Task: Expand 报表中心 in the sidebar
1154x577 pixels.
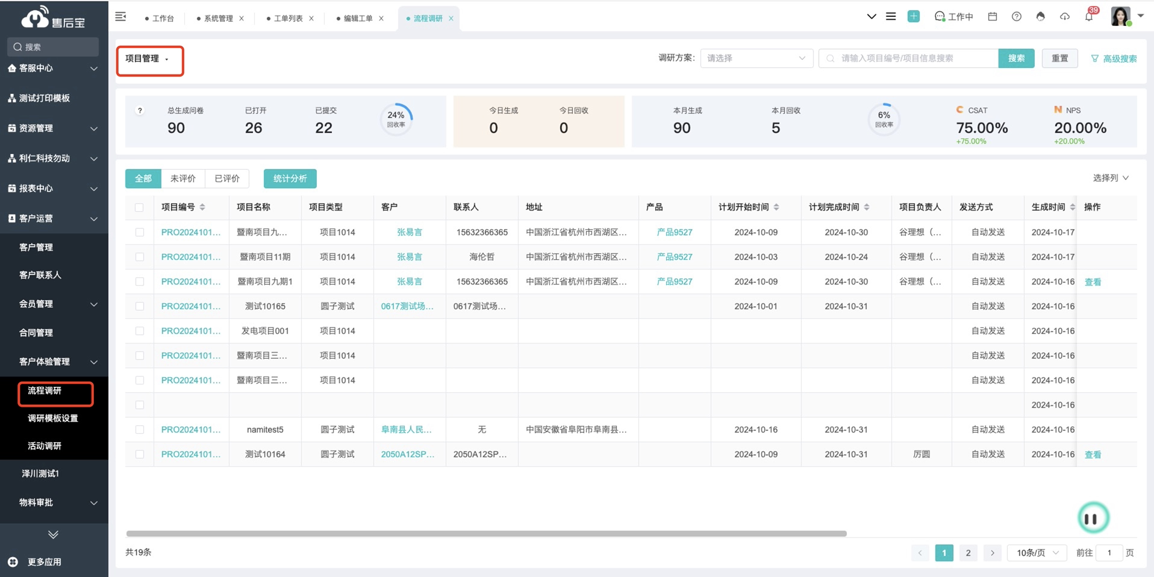Action: (x=54, y=188)
